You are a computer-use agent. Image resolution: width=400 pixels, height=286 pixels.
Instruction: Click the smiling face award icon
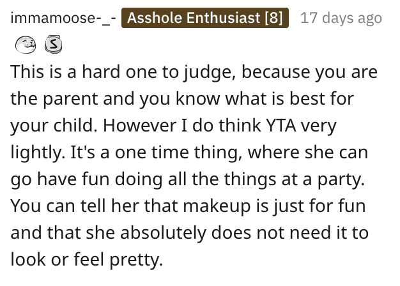[26, 45]
